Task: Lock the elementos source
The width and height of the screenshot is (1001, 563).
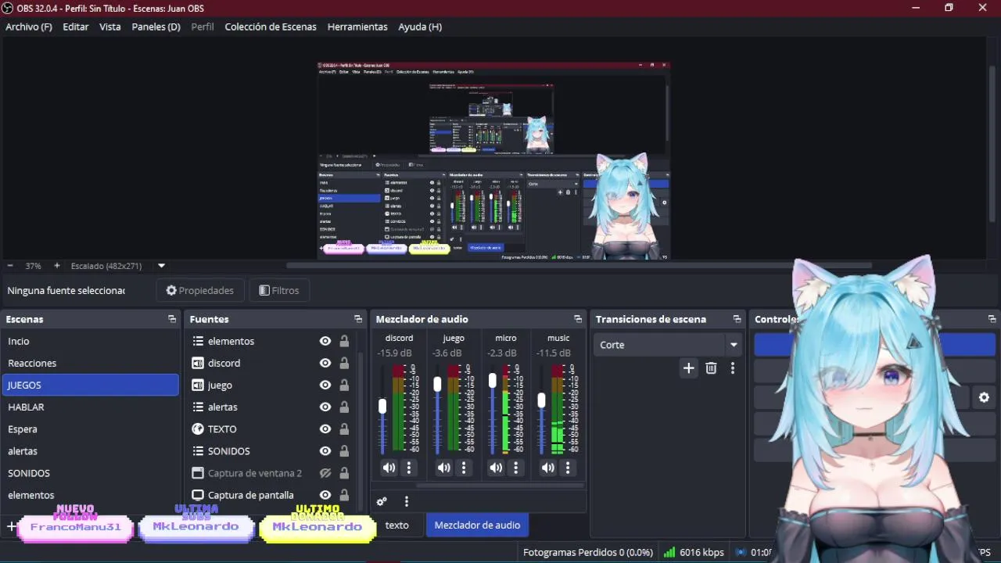Action: pyautogui.click(x=344, y=341)
